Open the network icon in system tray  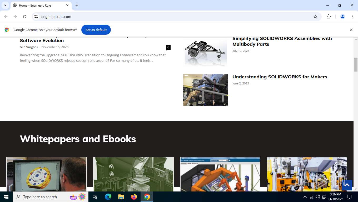tap(324, 197)
